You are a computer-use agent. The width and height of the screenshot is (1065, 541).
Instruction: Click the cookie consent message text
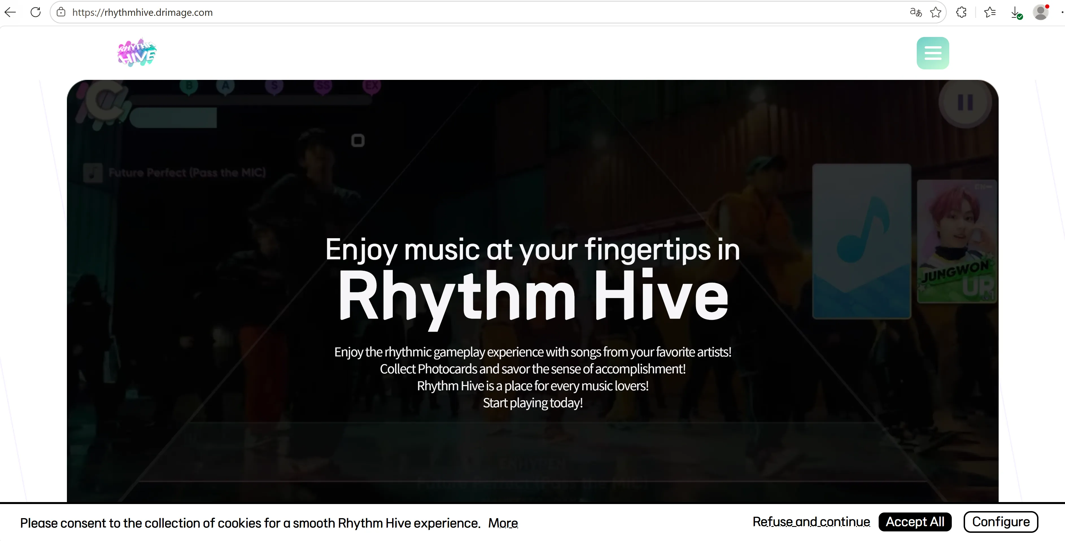point(250,523)
